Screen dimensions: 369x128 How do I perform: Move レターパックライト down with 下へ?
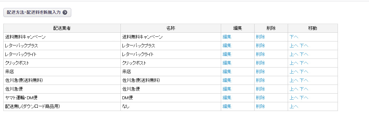pyautogui.click(x=304, y=54)
